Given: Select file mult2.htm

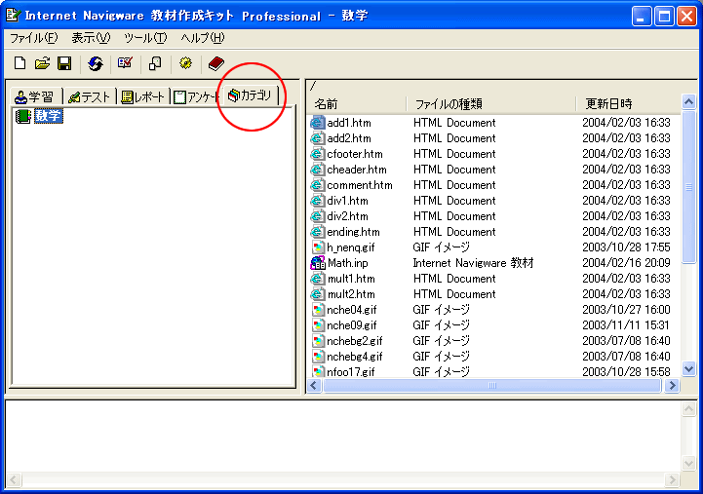Looking at the screenshot, I should click(x=351, y=294).
